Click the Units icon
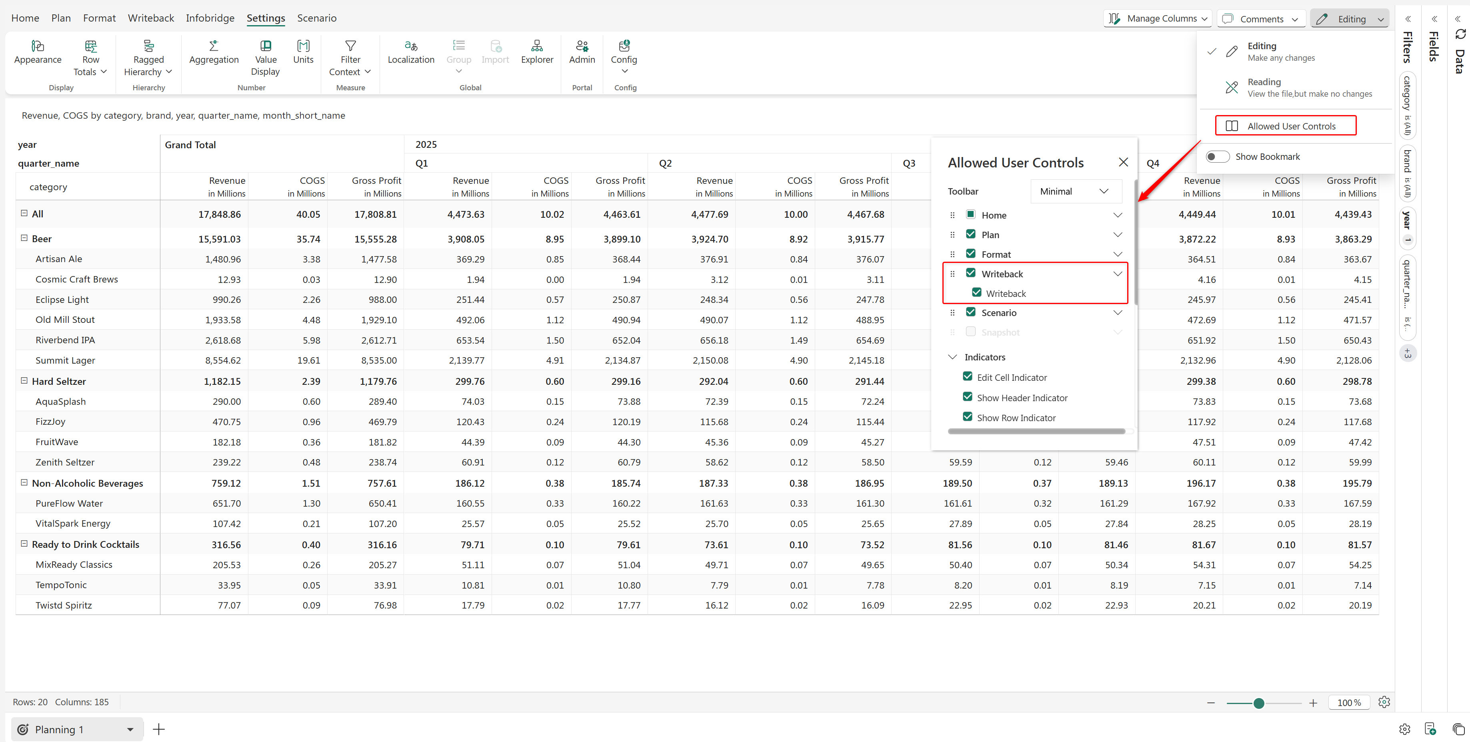 [x=303, y=46]
